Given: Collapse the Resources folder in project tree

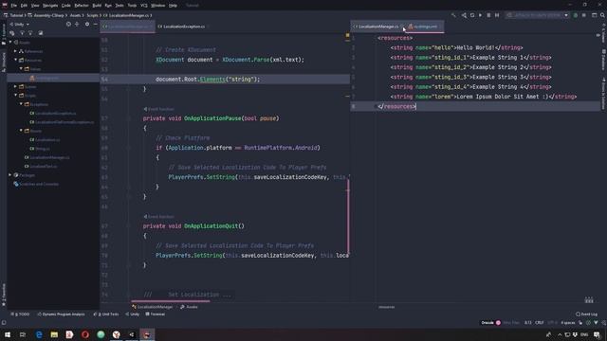Looking at the screenshot, I should (x=16, y=60).
